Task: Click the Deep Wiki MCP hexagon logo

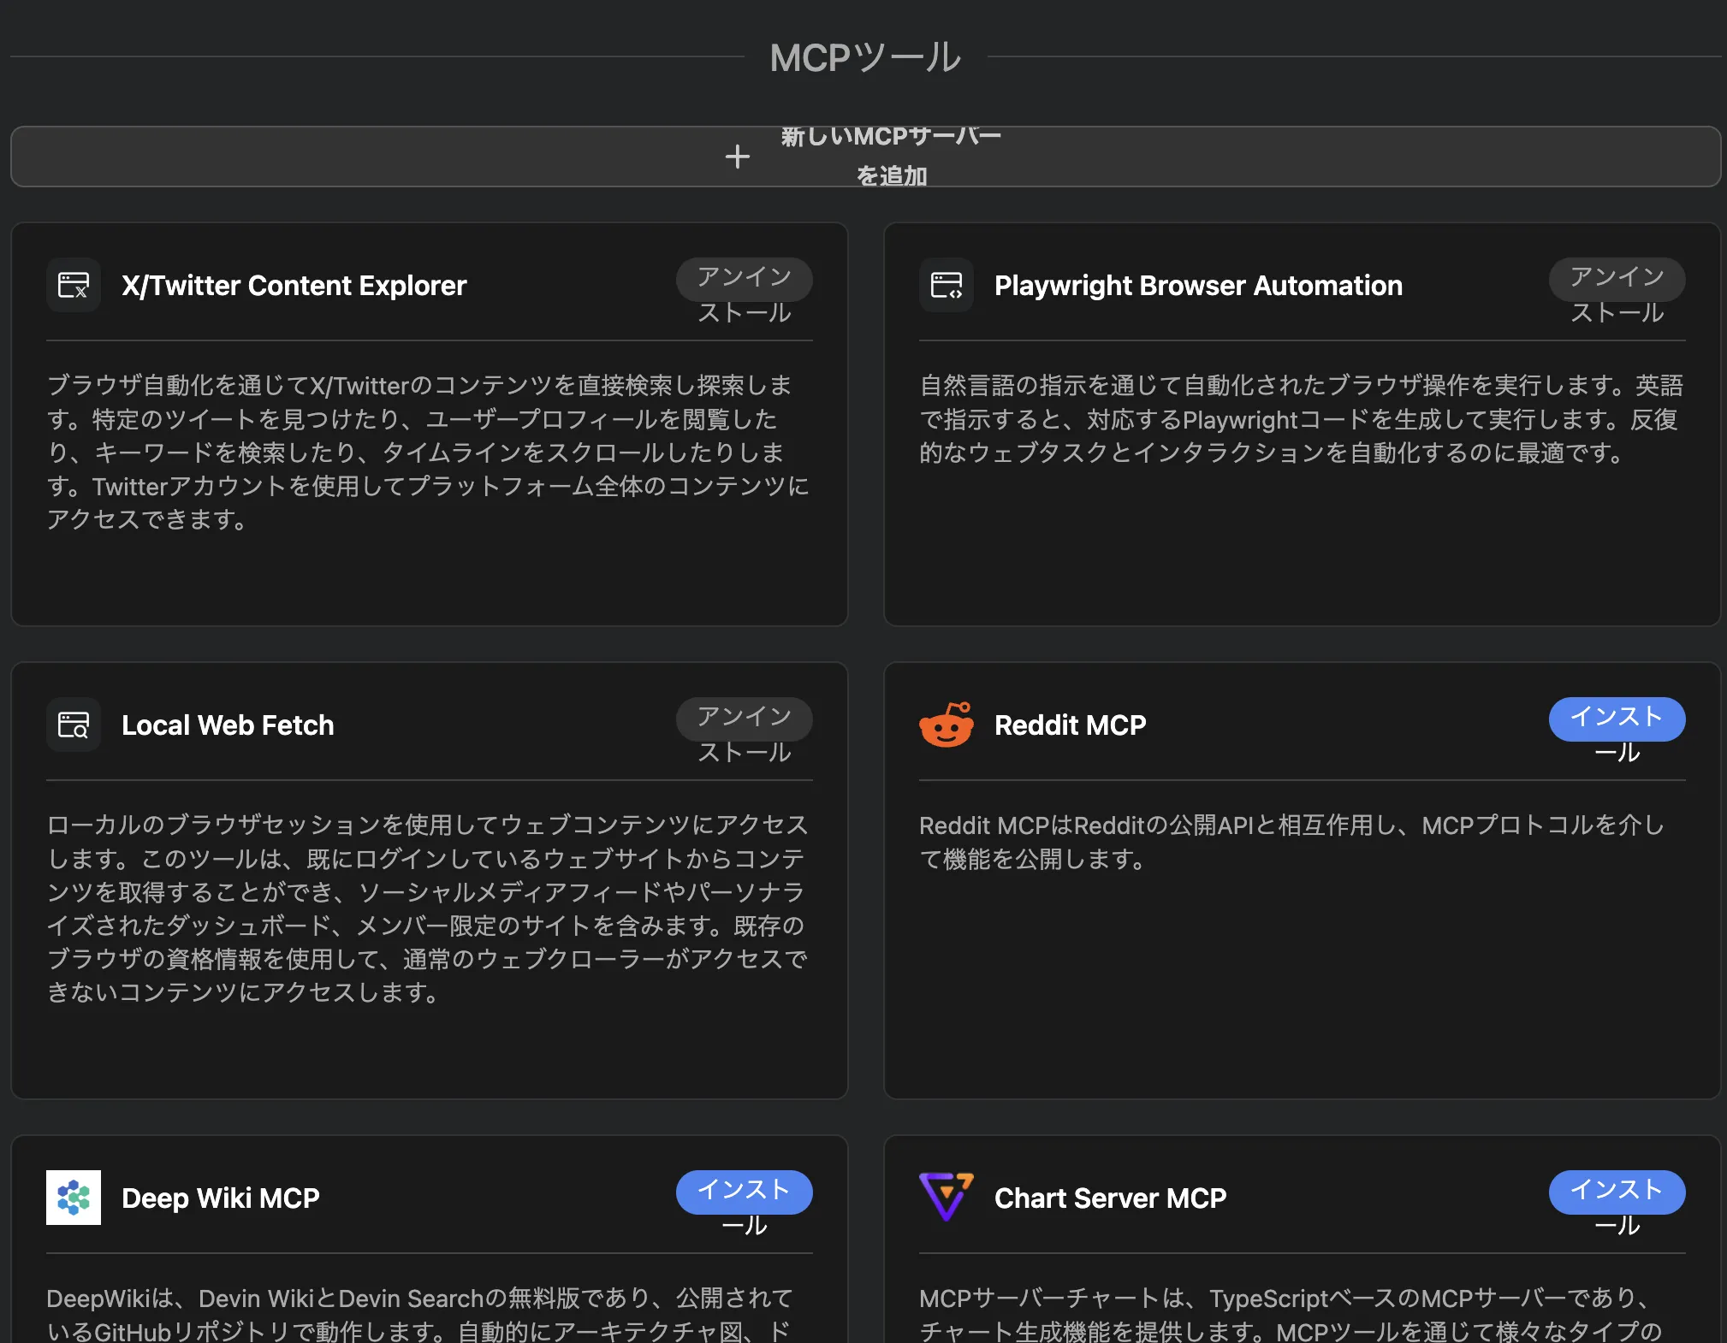Action: [x=74, y=1198]
